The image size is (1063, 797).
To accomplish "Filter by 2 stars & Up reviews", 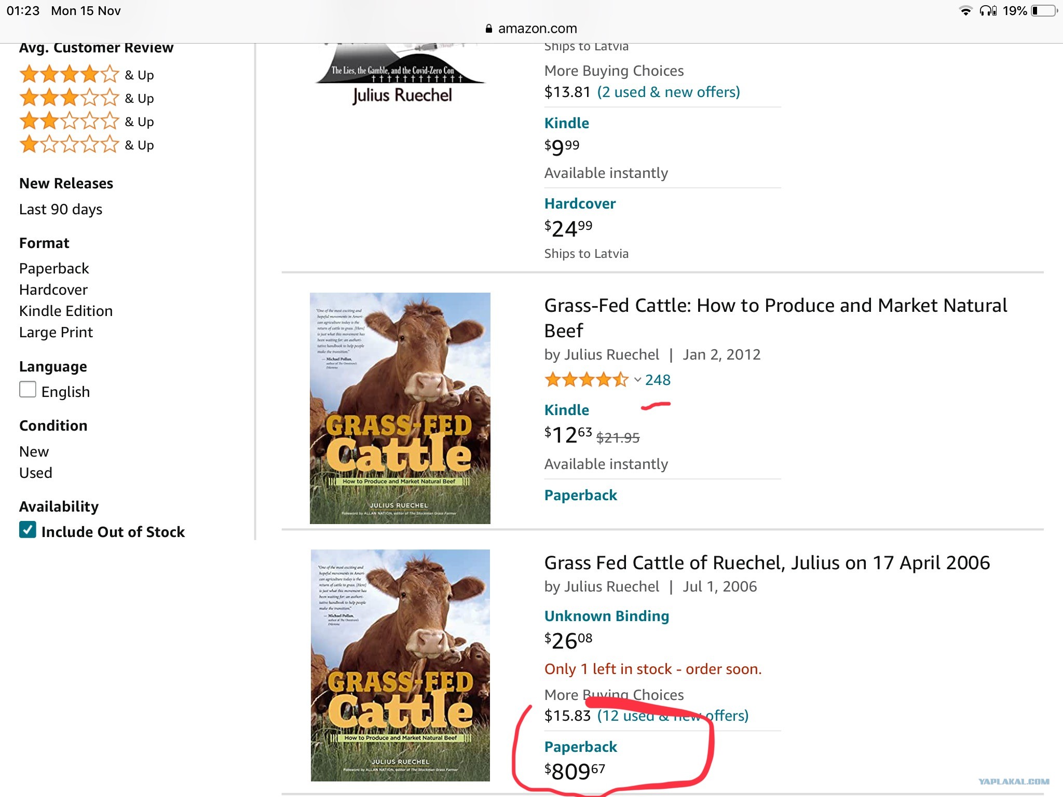I will 87,121.
